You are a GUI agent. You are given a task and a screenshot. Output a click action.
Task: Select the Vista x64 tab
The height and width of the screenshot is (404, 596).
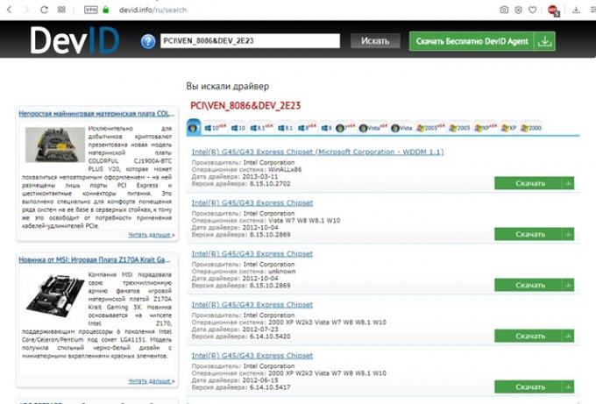[373, 128]
